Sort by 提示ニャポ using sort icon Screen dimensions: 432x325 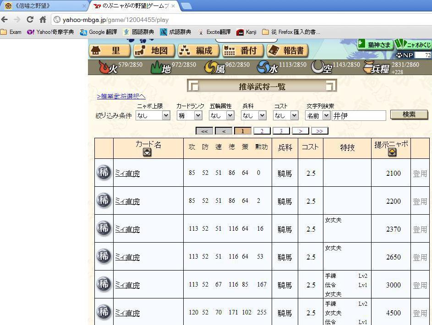[392, 152]
